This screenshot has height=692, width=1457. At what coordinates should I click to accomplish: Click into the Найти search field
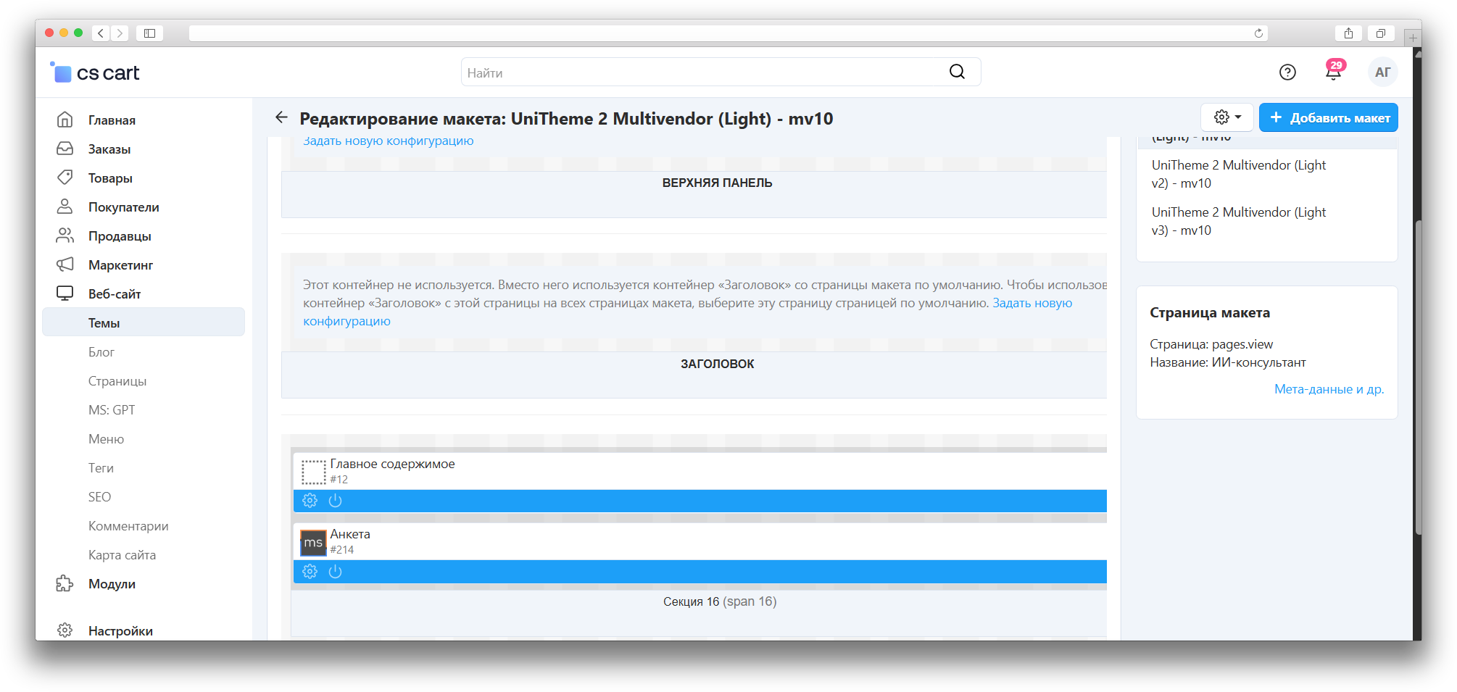[x=696, y=72]
